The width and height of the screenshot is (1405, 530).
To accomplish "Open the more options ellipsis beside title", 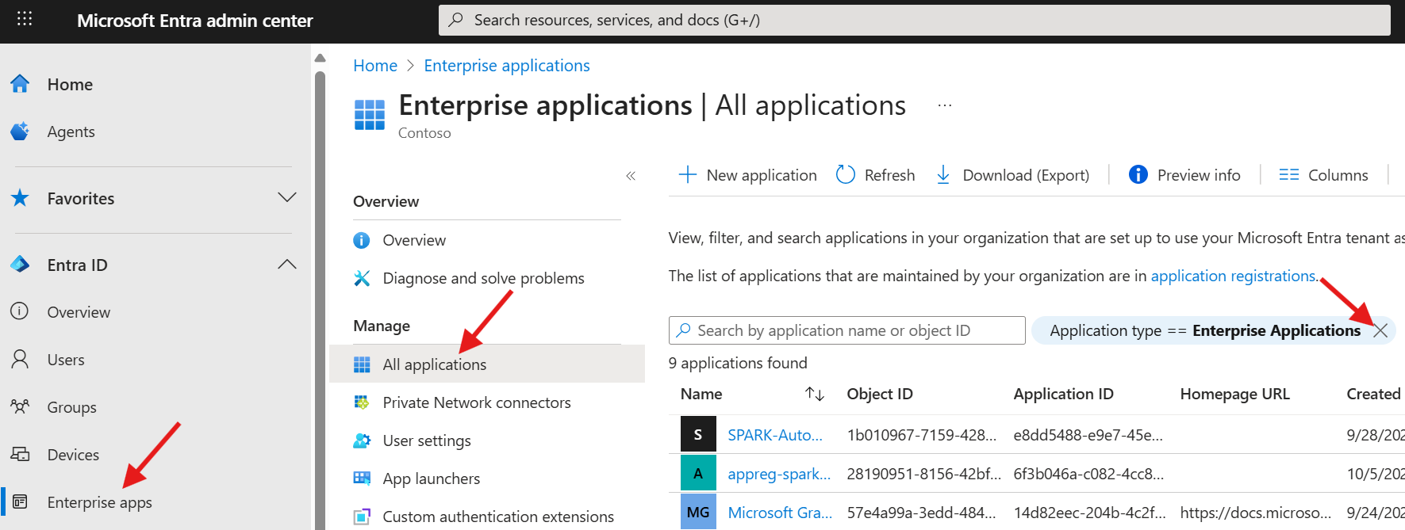I will (x=944, y=105).
